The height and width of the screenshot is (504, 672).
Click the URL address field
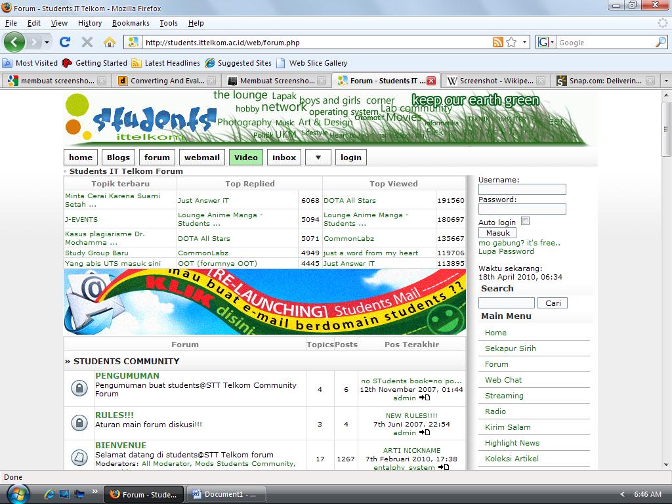316,43
